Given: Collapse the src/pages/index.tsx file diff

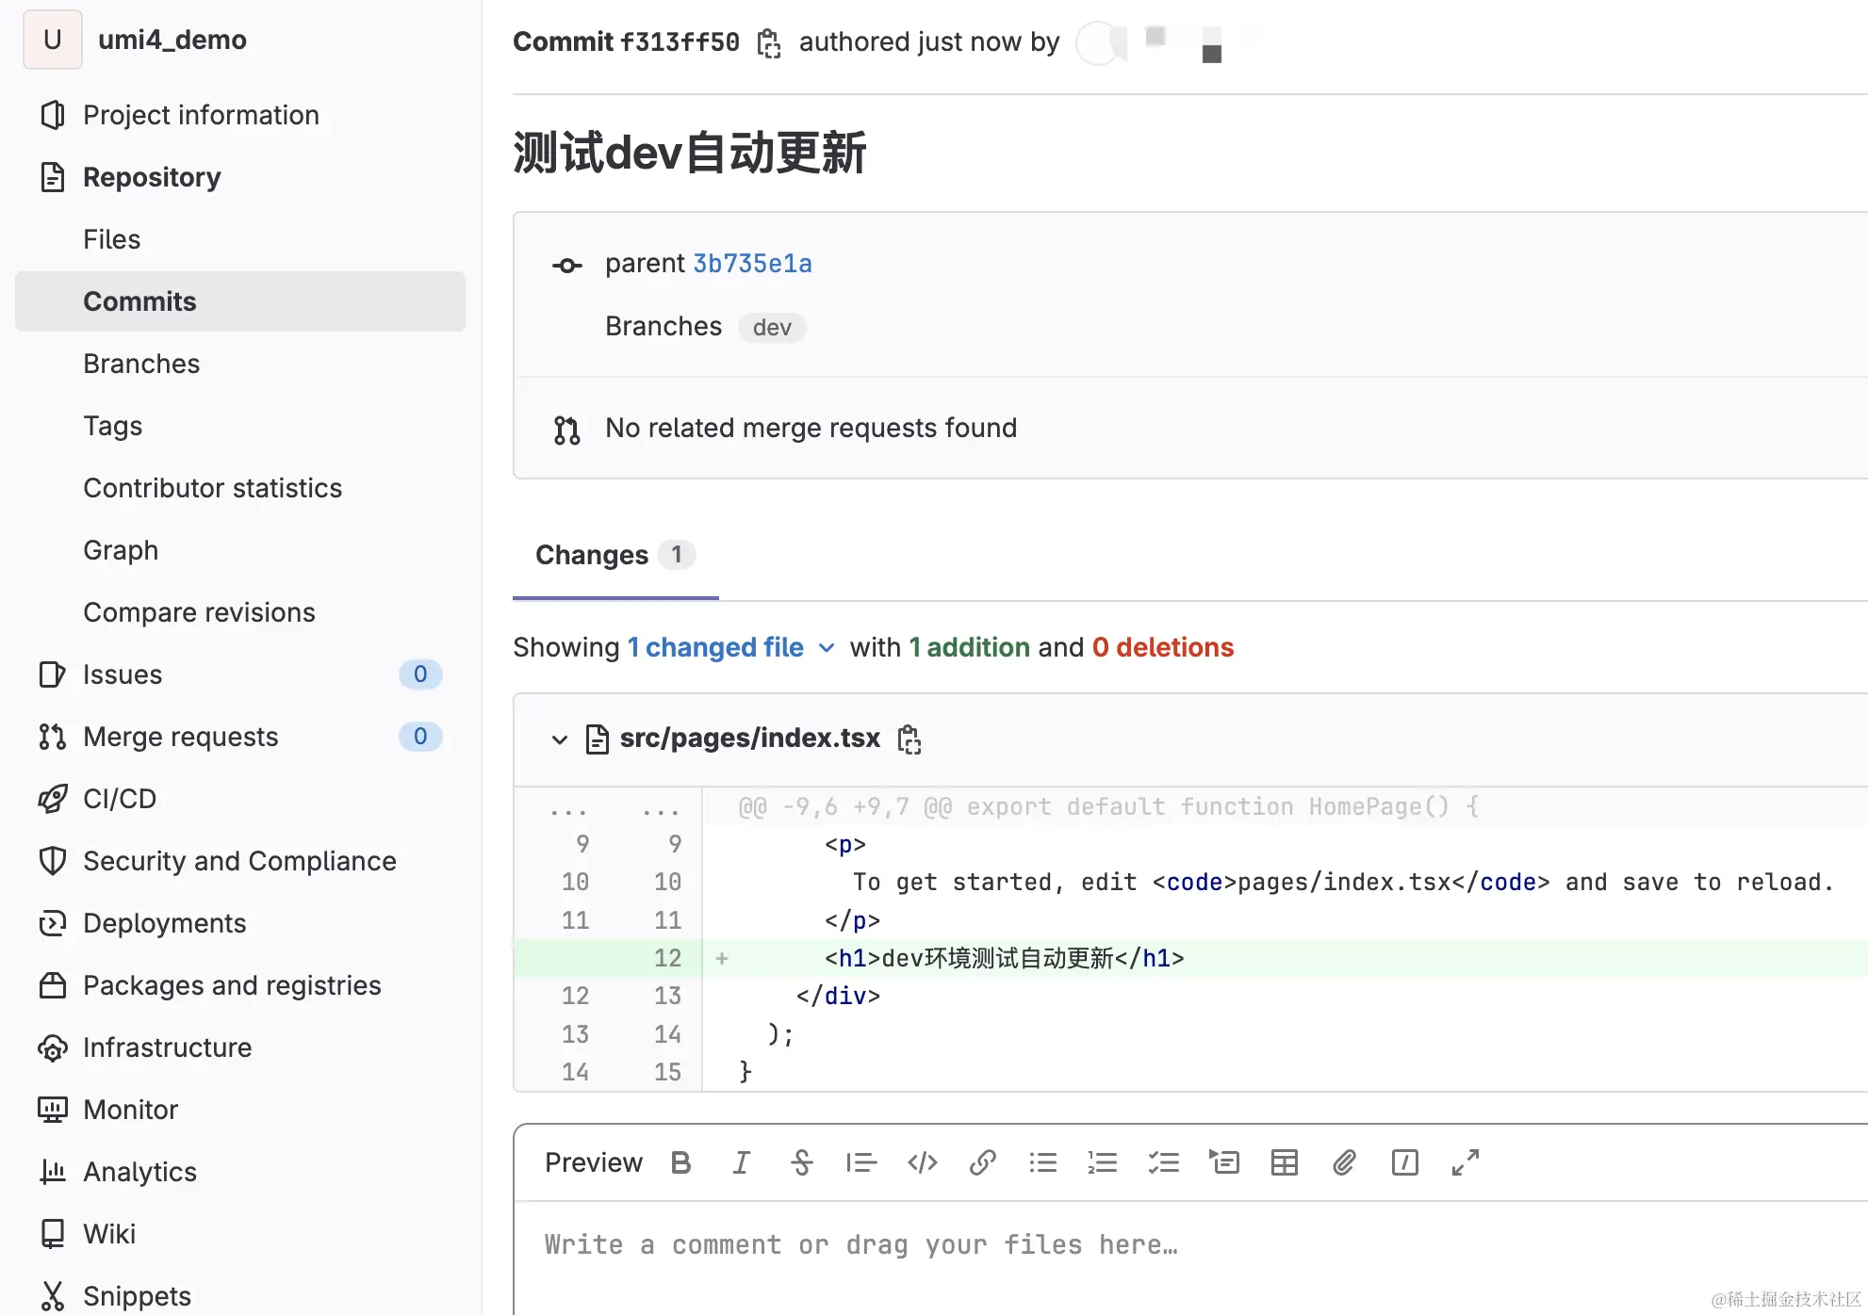Looking at the screenshot, I should 559,739.
